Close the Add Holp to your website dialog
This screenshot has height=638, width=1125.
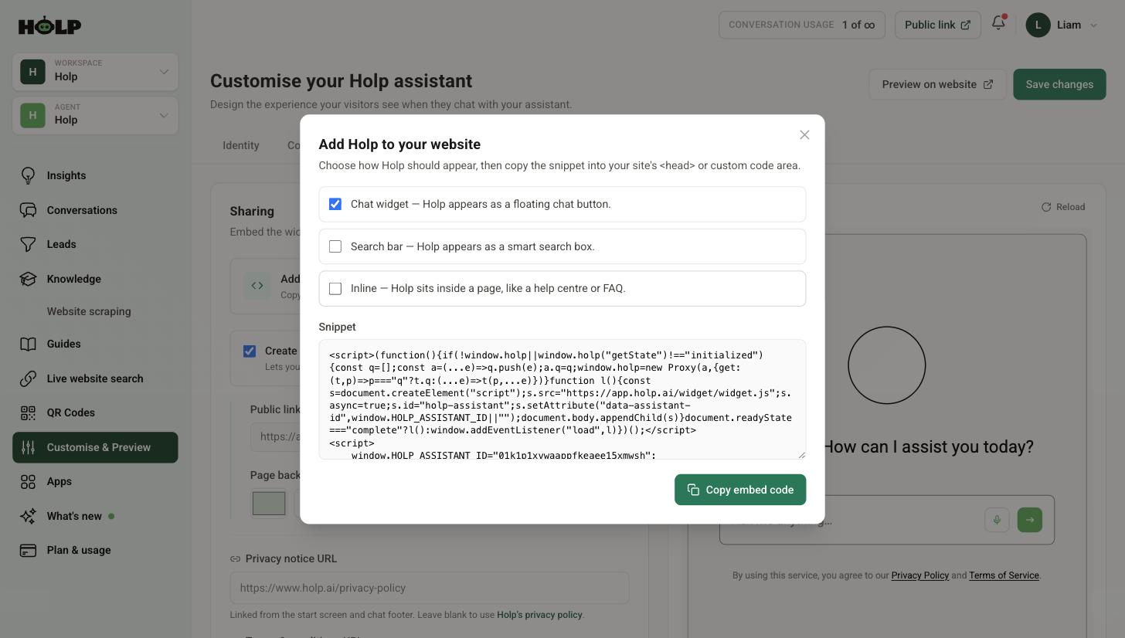tap(804, 135)
